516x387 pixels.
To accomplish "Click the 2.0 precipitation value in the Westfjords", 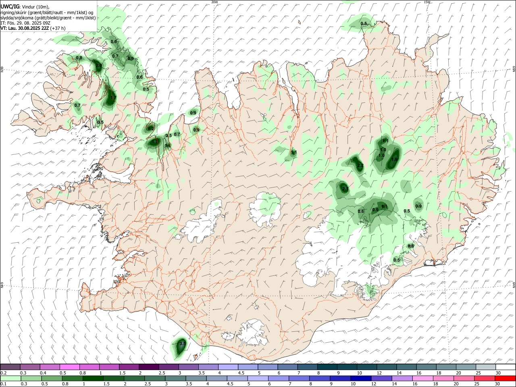I will click(98, 65).
